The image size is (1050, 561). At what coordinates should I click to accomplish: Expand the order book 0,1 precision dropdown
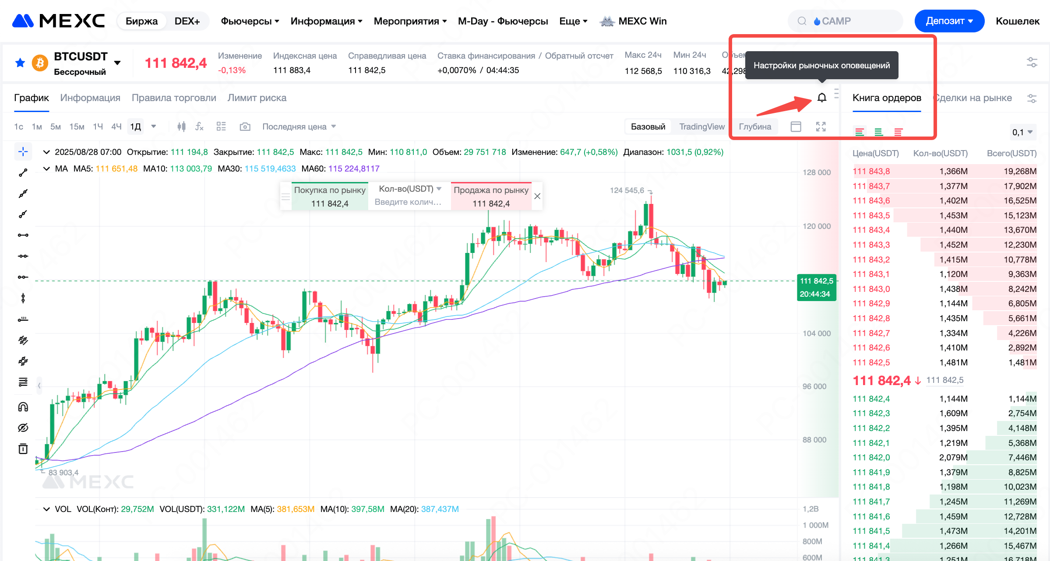click(1022, 132)
